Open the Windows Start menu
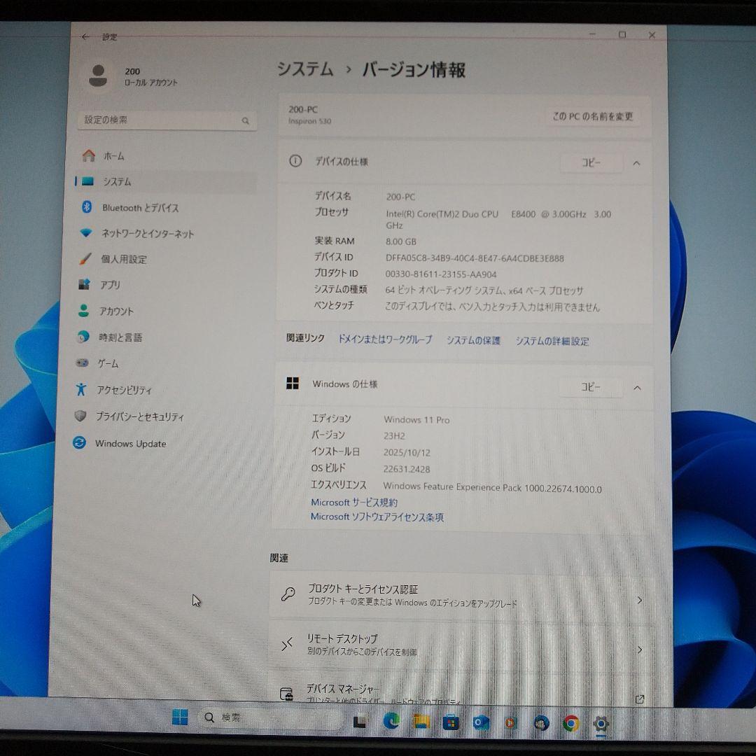 point(180,717)
